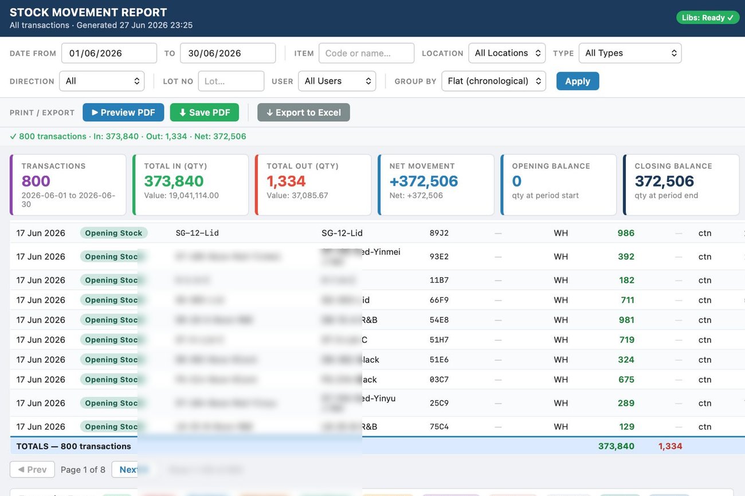Image resolution: width=745 pixels, height=496 pixels.
Task: Click TOTALS — 800 transactions label
Action: coord(73,446)
